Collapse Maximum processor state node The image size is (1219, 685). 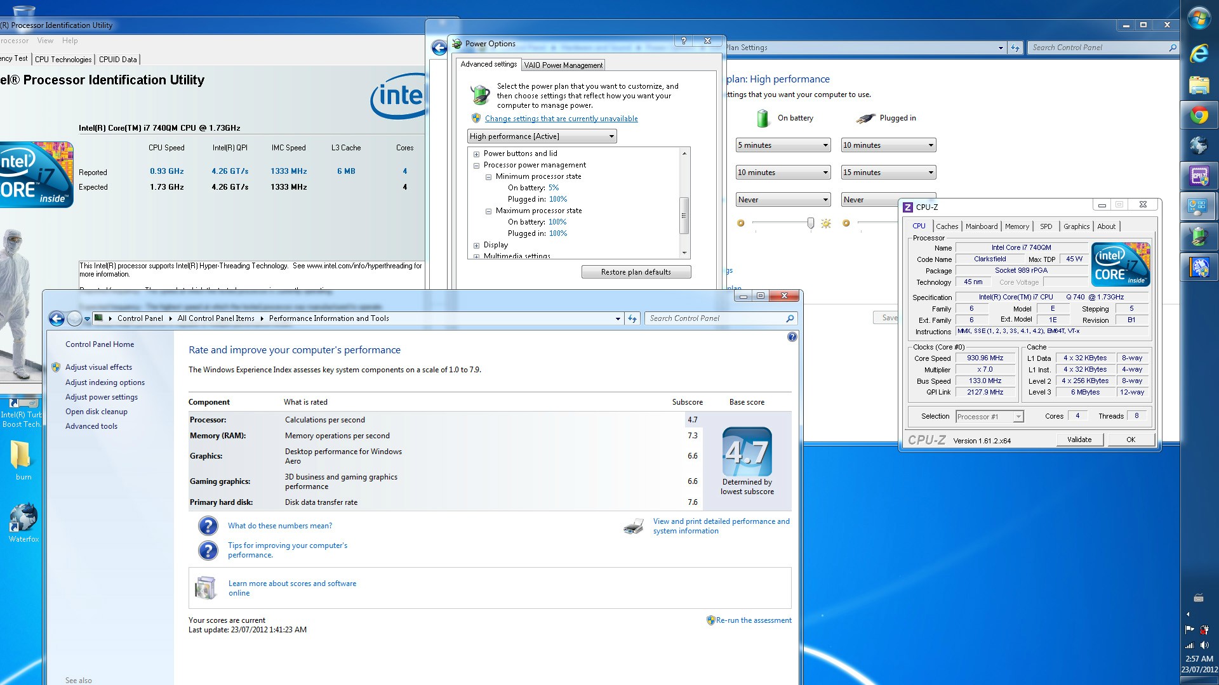pyautogui.click(x=488, y=211)
